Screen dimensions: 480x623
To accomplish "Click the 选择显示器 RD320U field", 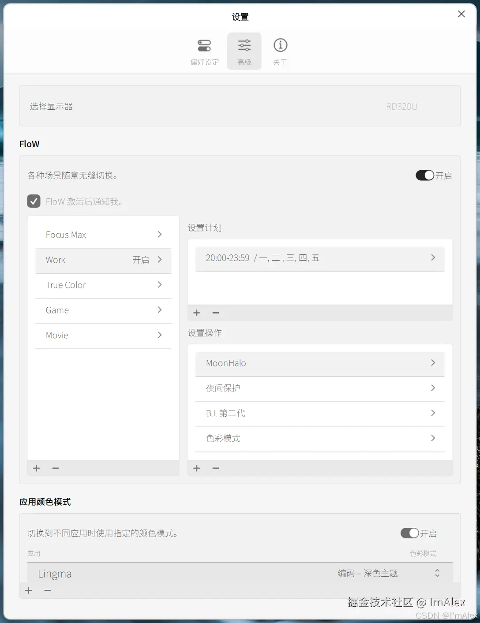I will [x=240, y=106].
